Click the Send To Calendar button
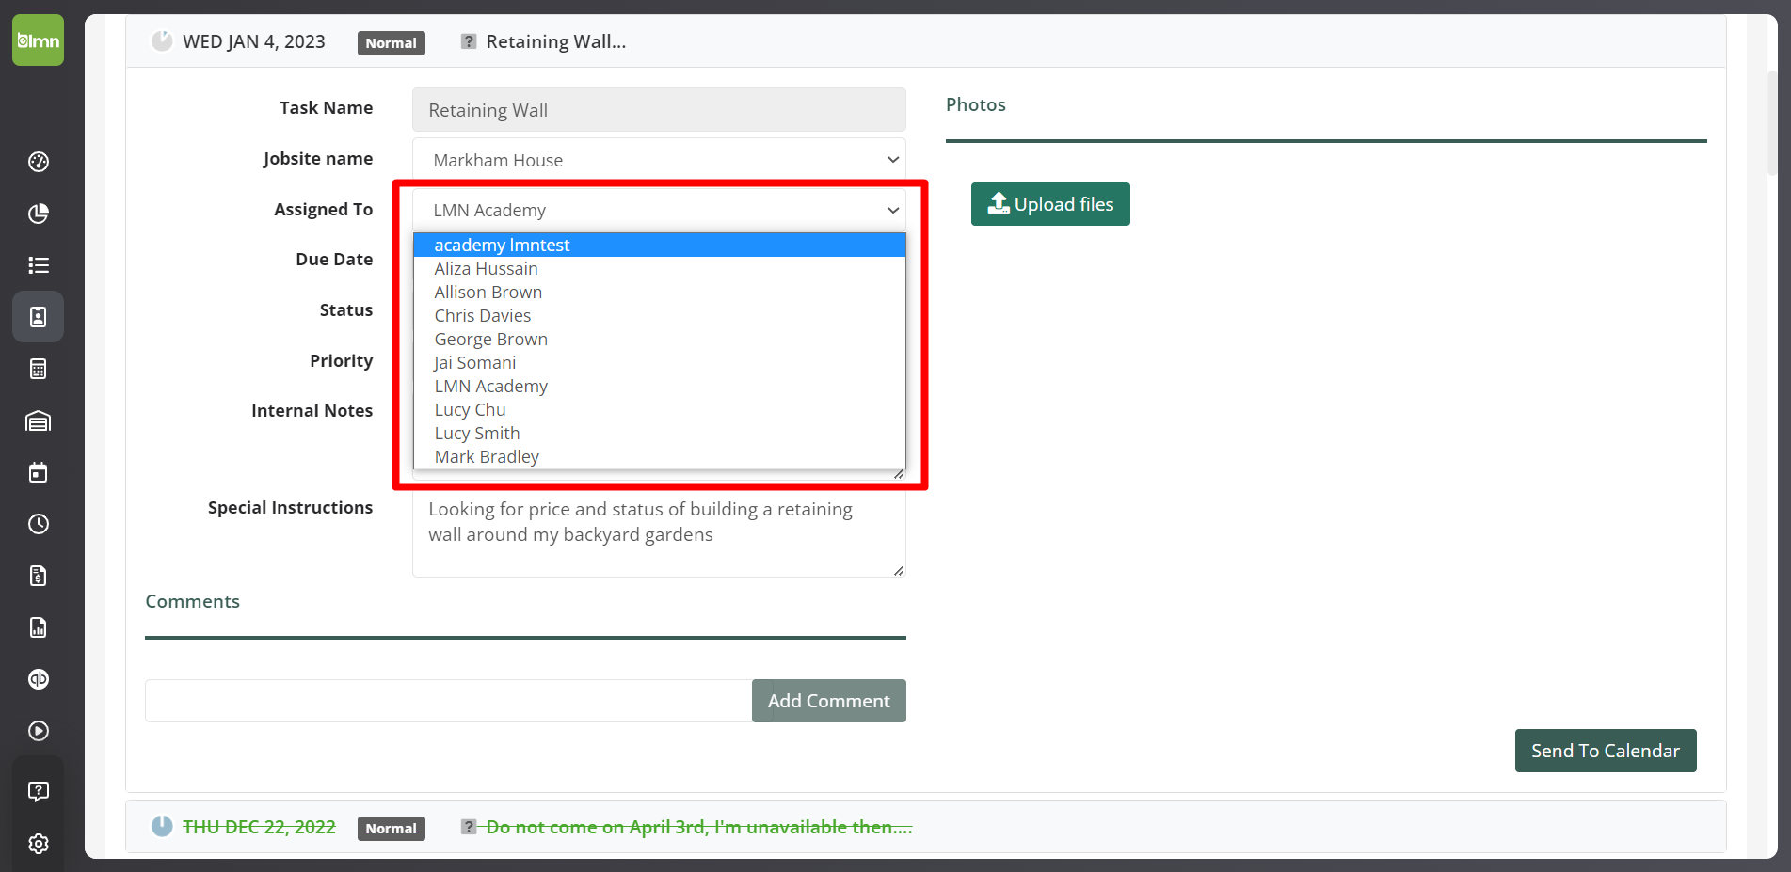This screenshot has height=872, width=1791. (x=1606, y=751)
